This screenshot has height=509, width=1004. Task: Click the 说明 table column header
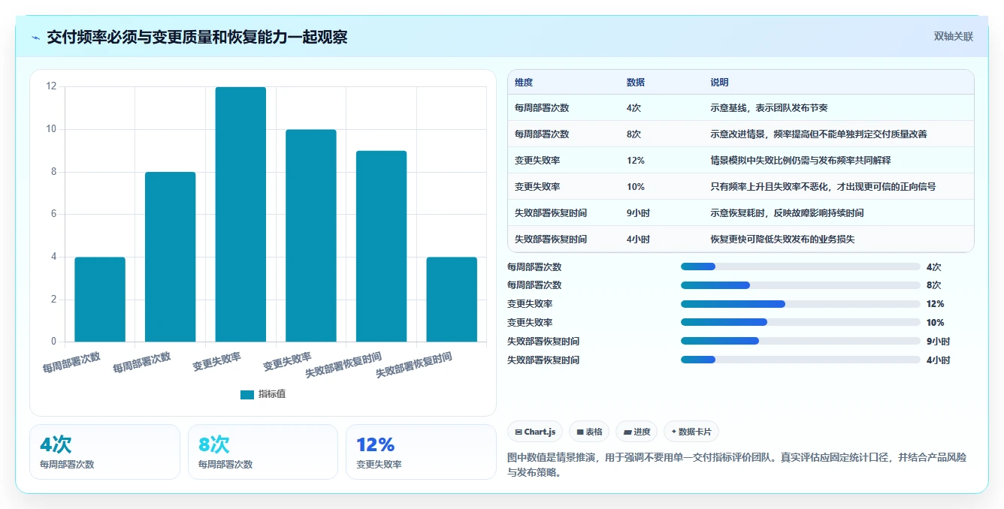(719, 83)
